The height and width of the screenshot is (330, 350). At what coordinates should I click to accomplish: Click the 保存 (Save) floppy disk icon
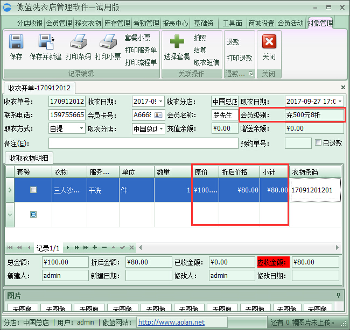tap(16, 42)
